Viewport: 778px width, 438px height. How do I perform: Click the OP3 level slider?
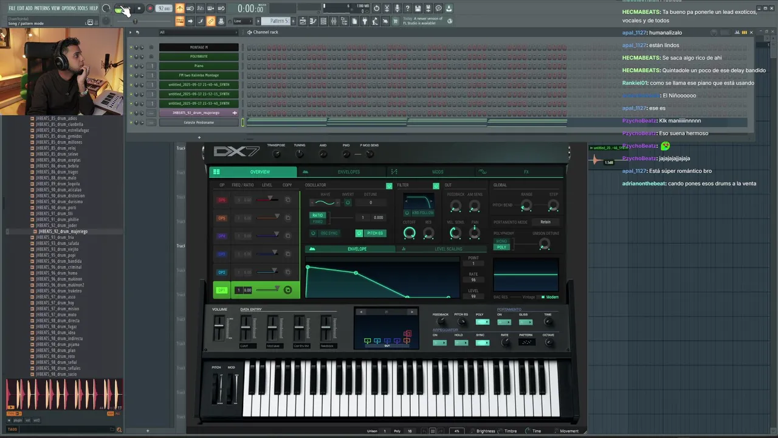(x=267, y=254)
